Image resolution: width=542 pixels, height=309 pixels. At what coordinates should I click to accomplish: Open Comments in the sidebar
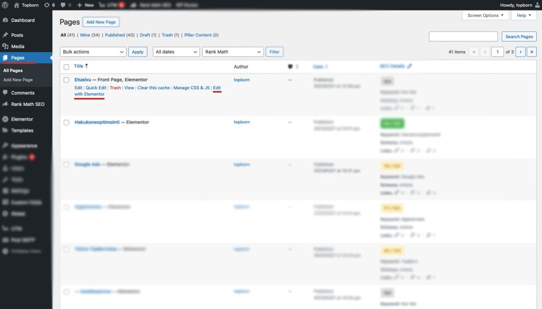pyautogui.click(x=23, y=93)
